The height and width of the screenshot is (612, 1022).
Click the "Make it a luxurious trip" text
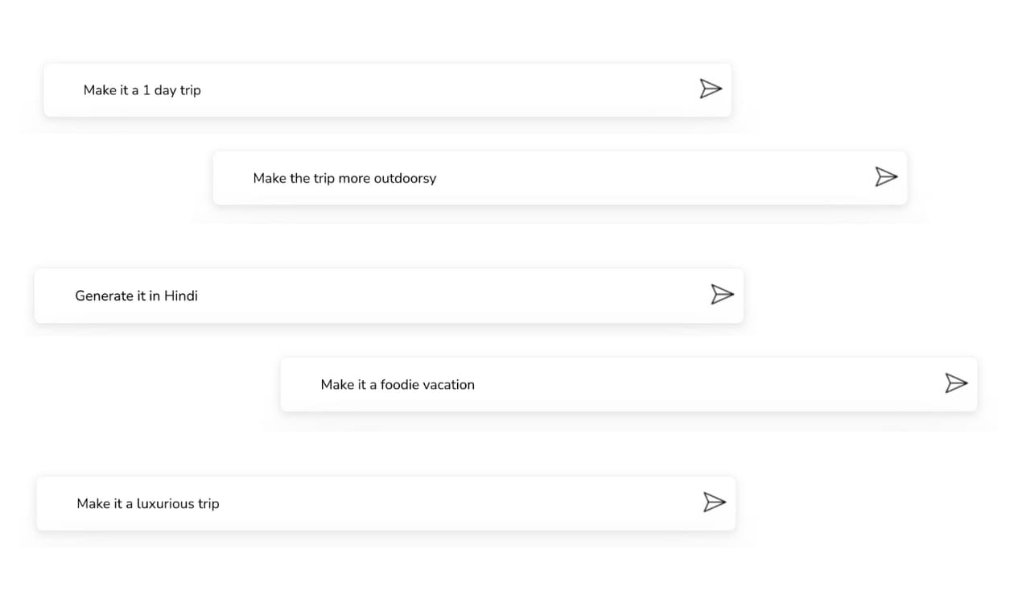[148, 503]
